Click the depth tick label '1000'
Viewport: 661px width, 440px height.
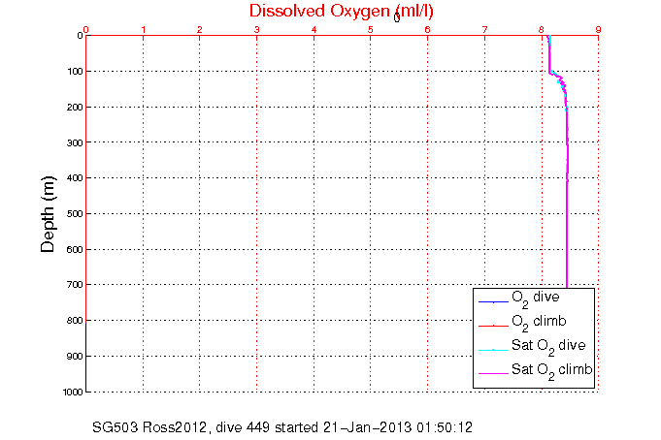[x=73, y=393]
